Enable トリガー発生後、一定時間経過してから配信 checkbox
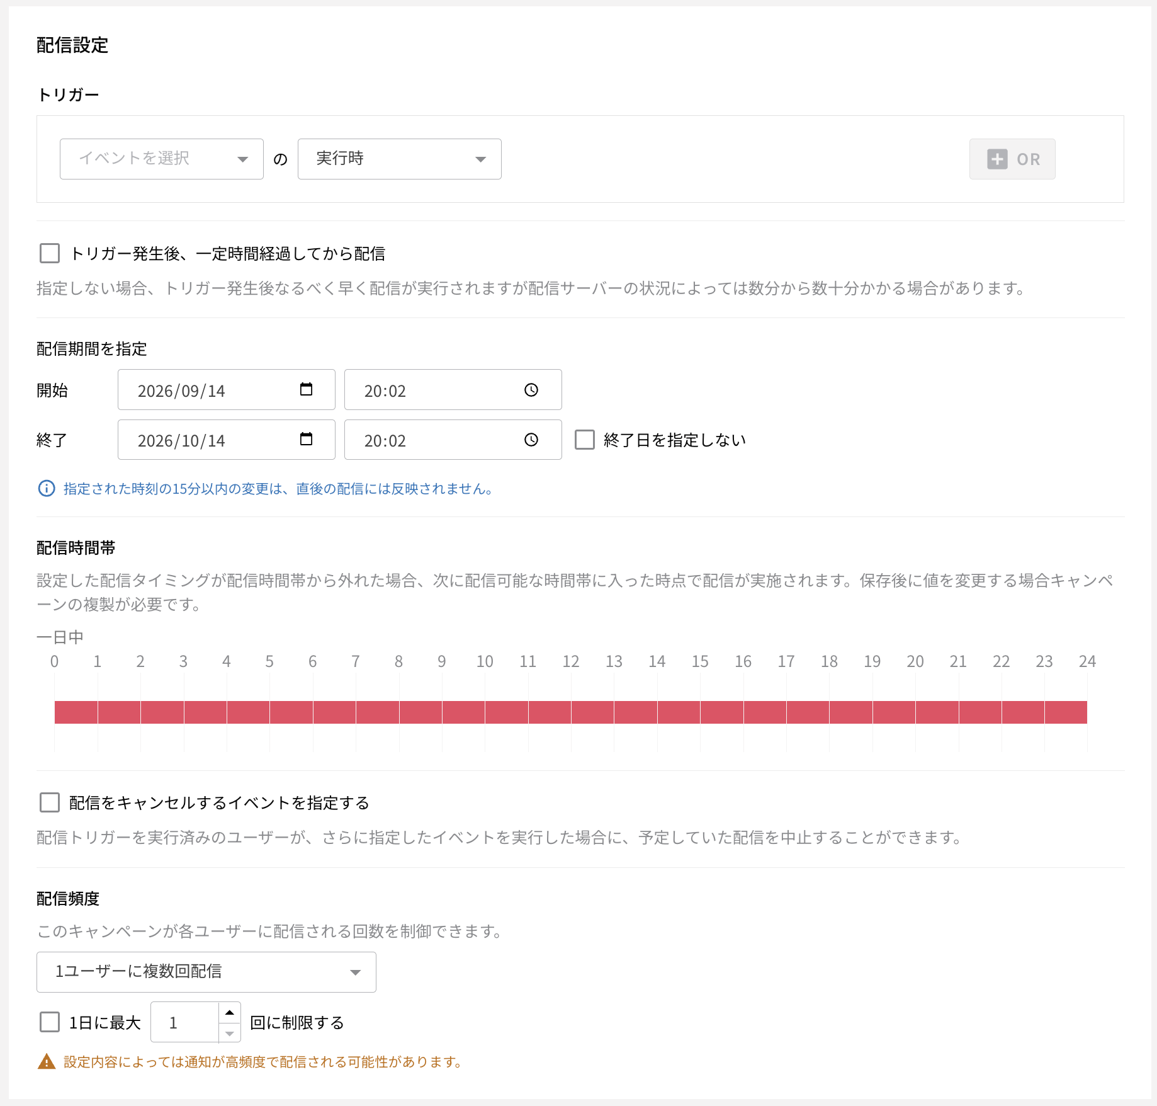The image size is (1157, 1106). coord(50,253)
